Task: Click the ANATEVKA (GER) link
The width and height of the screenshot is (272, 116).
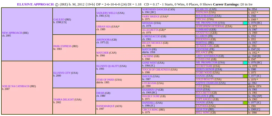Action: coord(202,33)
